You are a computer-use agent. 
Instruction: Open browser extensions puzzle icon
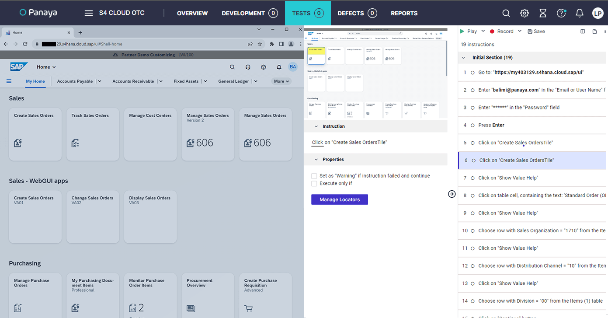click(x=272, y=44)
